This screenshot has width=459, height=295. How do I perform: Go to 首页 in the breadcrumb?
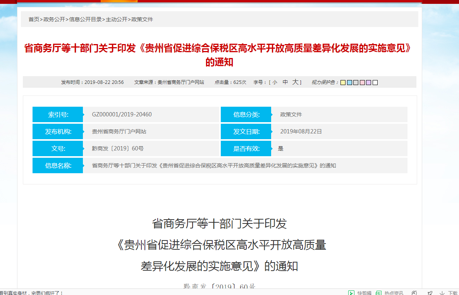point(34,19)
